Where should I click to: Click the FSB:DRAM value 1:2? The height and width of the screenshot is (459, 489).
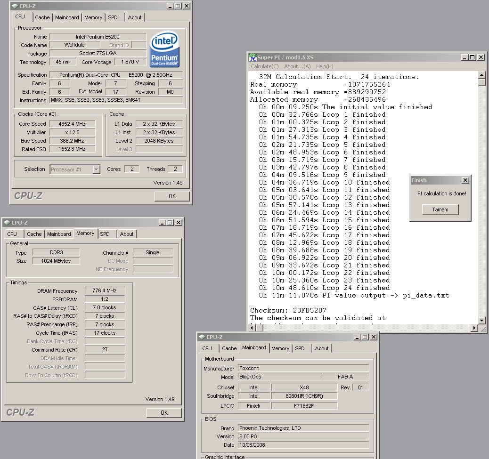105,299
